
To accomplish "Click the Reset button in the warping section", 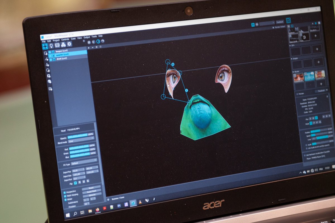I will (x=91, y=188).
